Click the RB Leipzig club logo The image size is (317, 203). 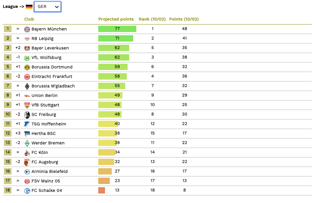pos(27,38)
